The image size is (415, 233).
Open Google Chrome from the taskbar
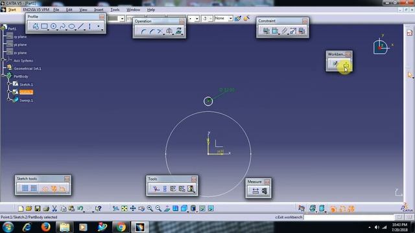(121, 227)
